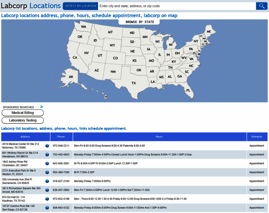Click the Schedule column header
269x213 pixels.
[x=257, y=137]
